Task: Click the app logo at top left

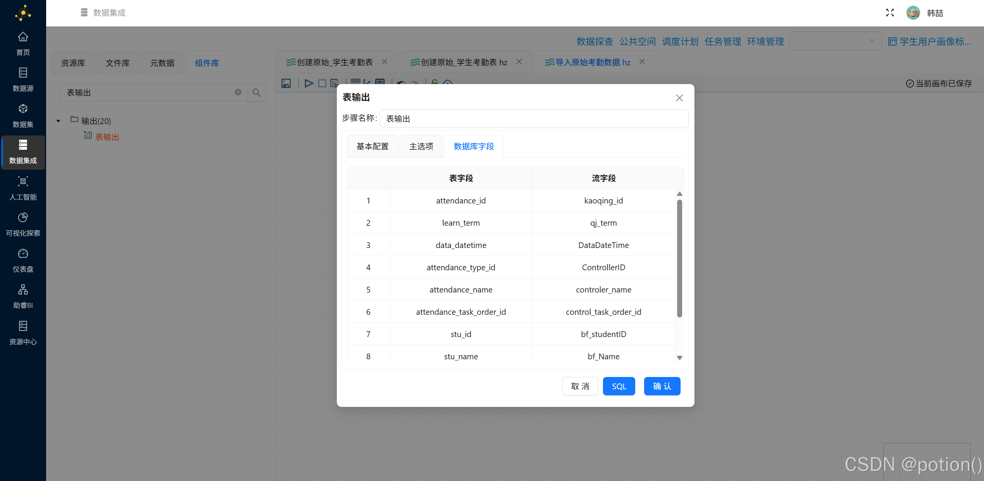Action: coord(23,13)
